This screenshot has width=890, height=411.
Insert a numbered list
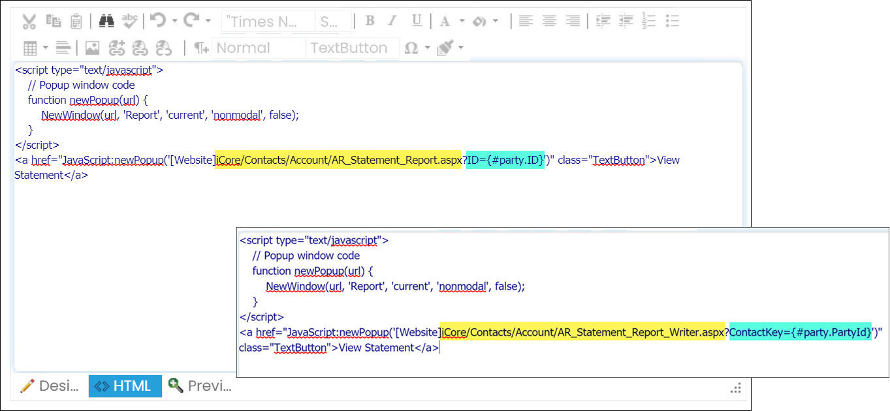tap(649, 21)
